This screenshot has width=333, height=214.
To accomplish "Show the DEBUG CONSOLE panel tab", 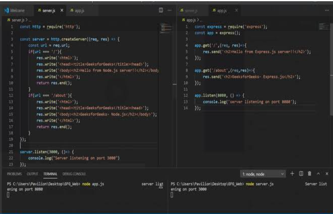I will (74, 173).
